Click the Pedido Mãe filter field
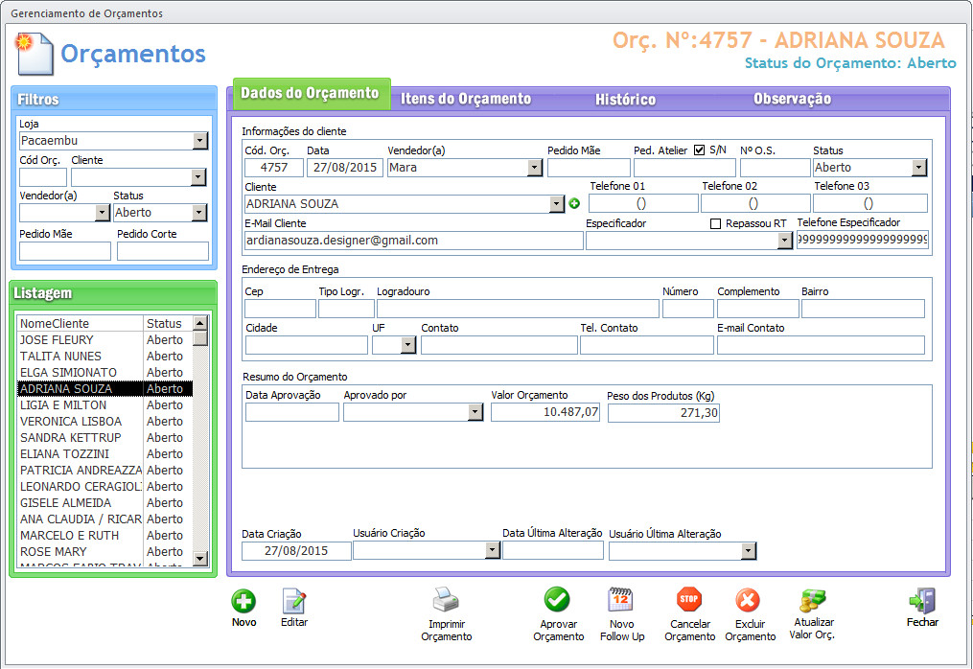 (x=65, y=251)
